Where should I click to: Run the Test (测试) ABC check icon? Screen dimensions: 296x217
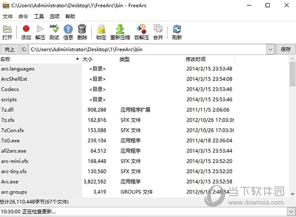pos(54,29)
